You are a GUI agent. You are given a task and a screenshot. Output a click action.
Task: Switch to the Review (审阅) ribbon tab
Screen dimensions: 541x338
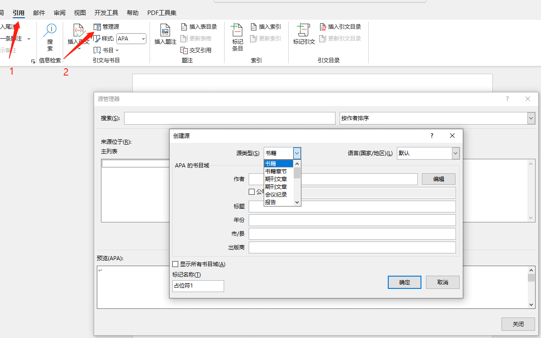60,13
